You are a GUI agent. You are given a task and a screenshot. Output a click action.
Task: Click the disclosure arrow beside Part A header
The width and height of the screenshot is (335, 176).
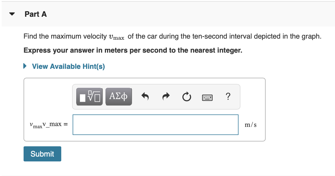pos(11,14)
